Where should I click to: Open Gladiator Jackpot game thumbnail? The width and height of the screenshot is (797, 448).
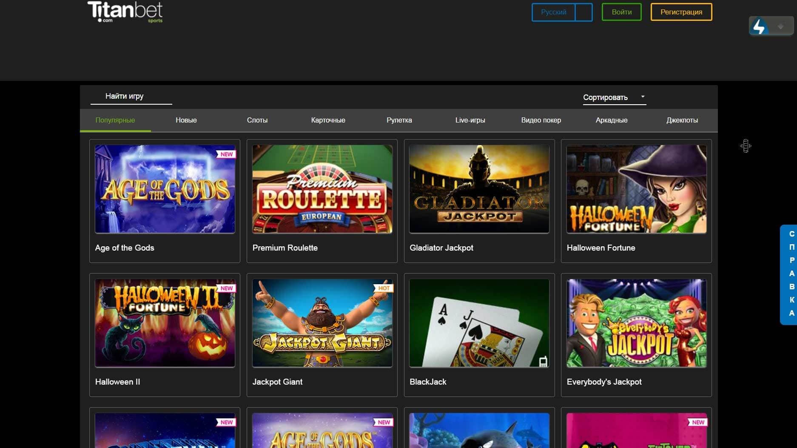[x=479, y=189]
